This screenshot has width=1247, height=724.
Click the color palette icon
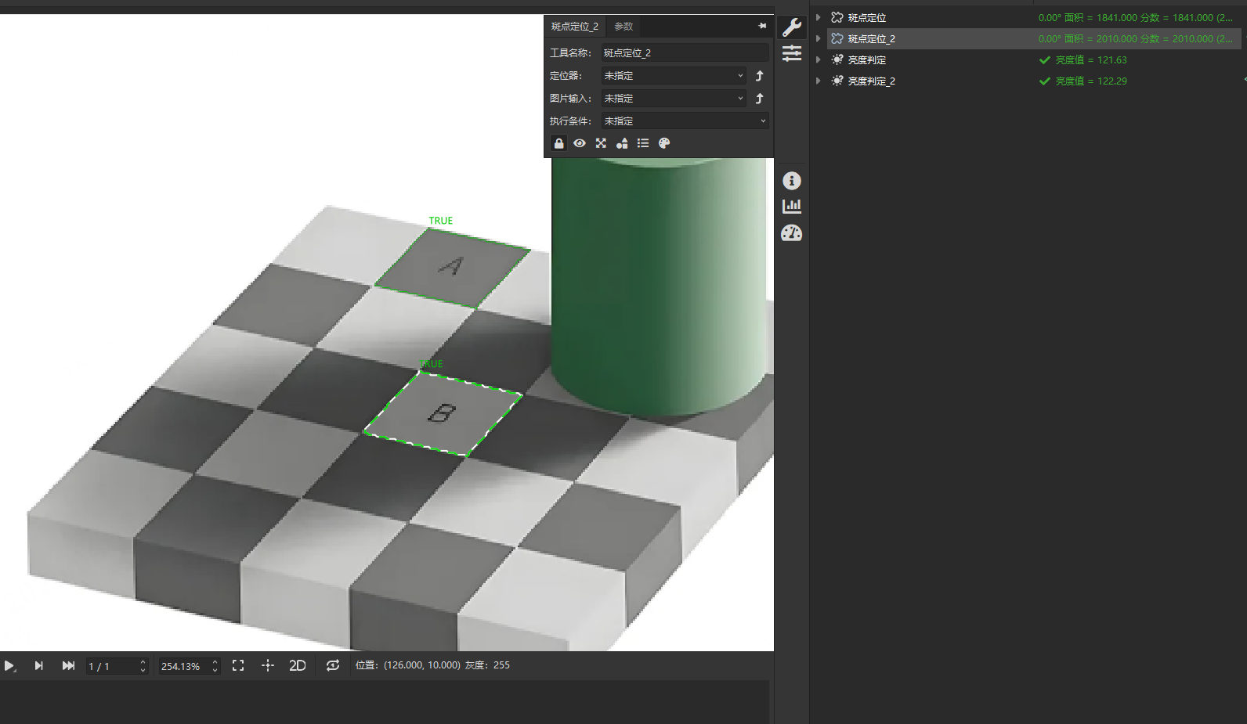pos(664,143)
